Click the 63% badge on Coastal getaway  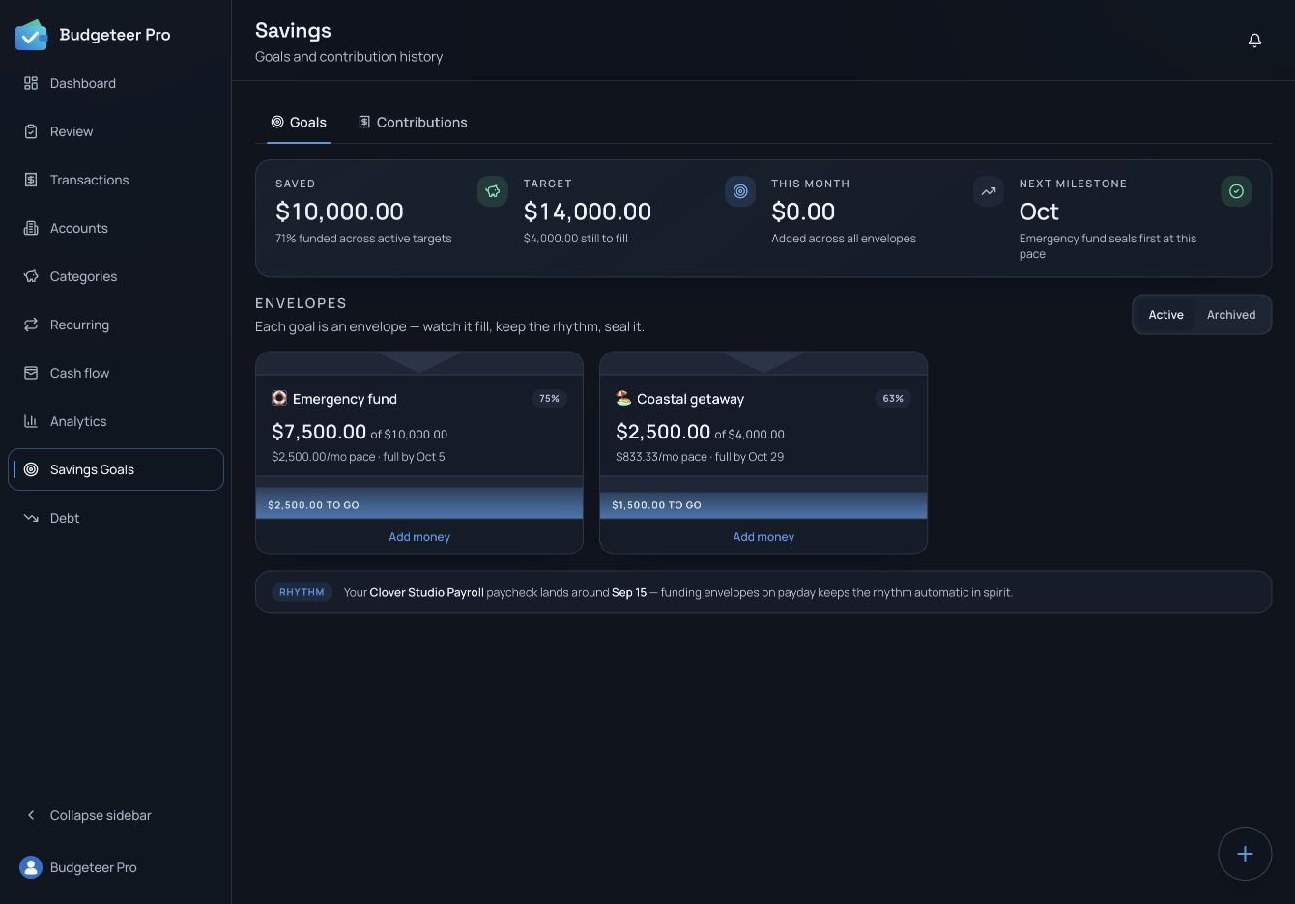[893, 398]
